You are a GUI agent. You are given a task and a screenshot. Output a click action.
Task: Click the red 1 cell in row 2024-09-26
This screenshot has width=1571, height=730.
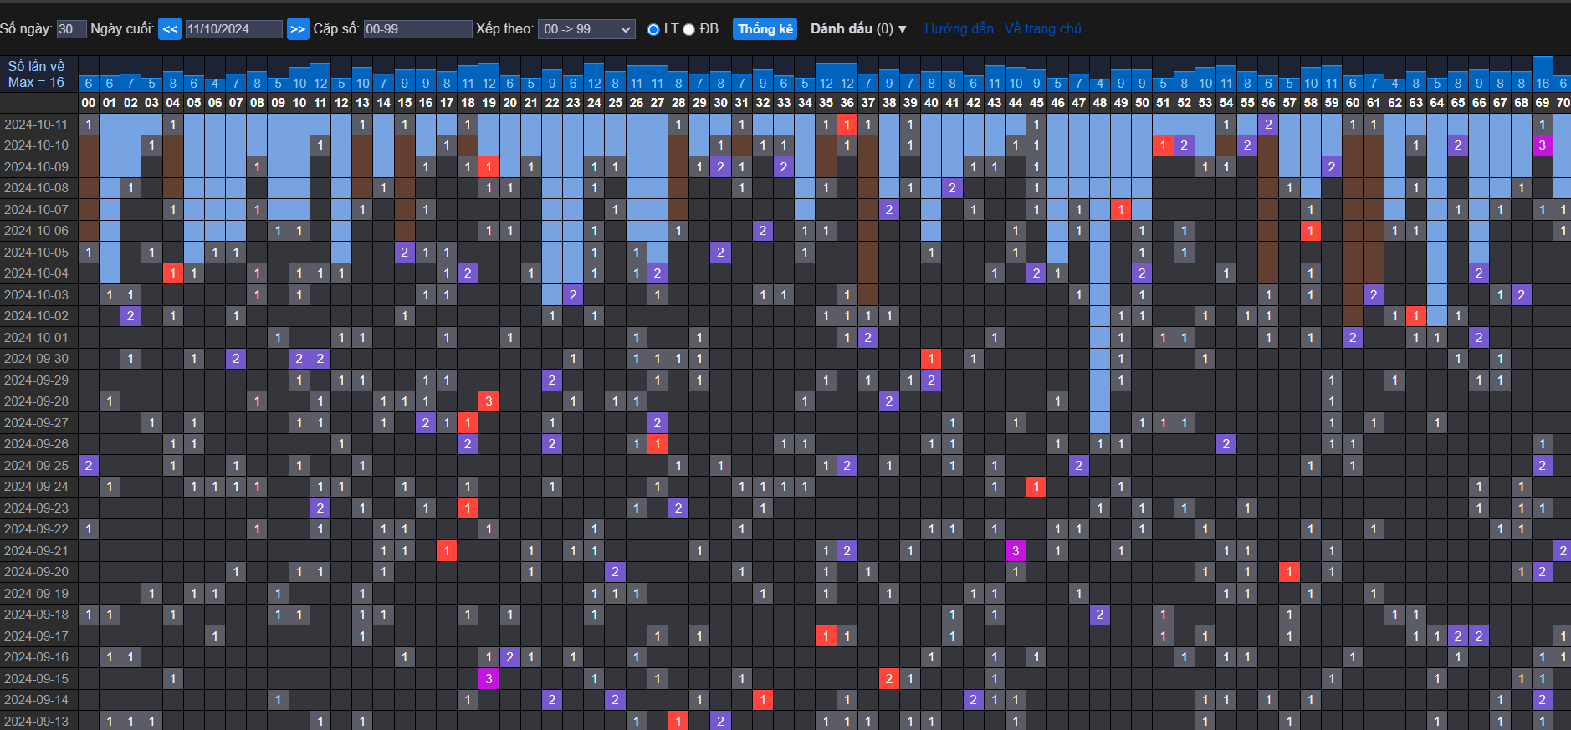pos(658,444)
